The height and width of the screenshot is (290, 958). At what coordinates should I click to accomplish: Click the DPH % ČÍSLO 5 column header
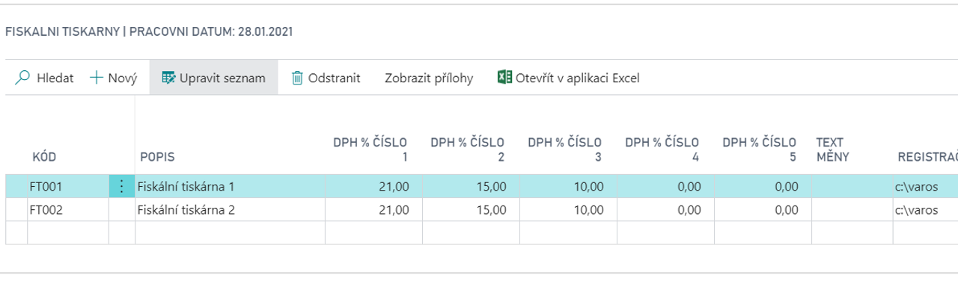pos(760,149)
